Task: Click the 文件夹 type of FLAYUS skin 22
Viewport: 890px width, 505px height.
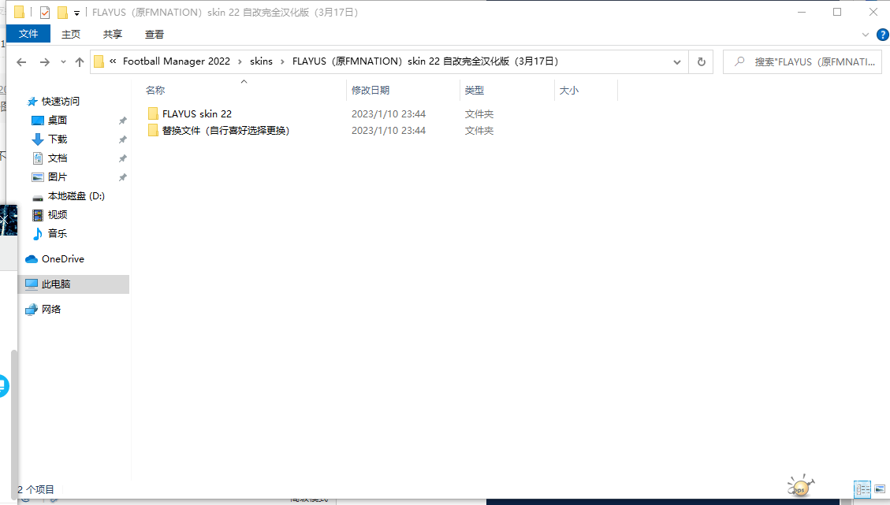Action: pyautogui.click(x=479, y=114)
